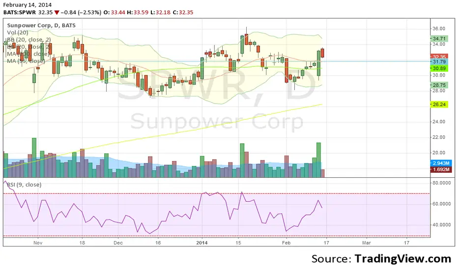Click the 'Nov' date axis label
Screen dimensions: 458x270
pyautogui.click(x=38, y=243)
